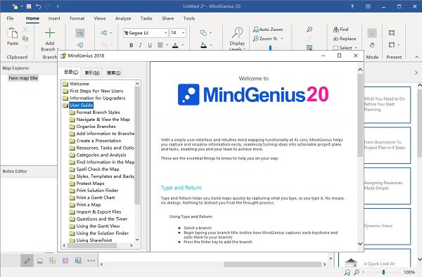Toggle Underline formatting button
The height and width of the screenshot is (277, 422).
[150, 45]
